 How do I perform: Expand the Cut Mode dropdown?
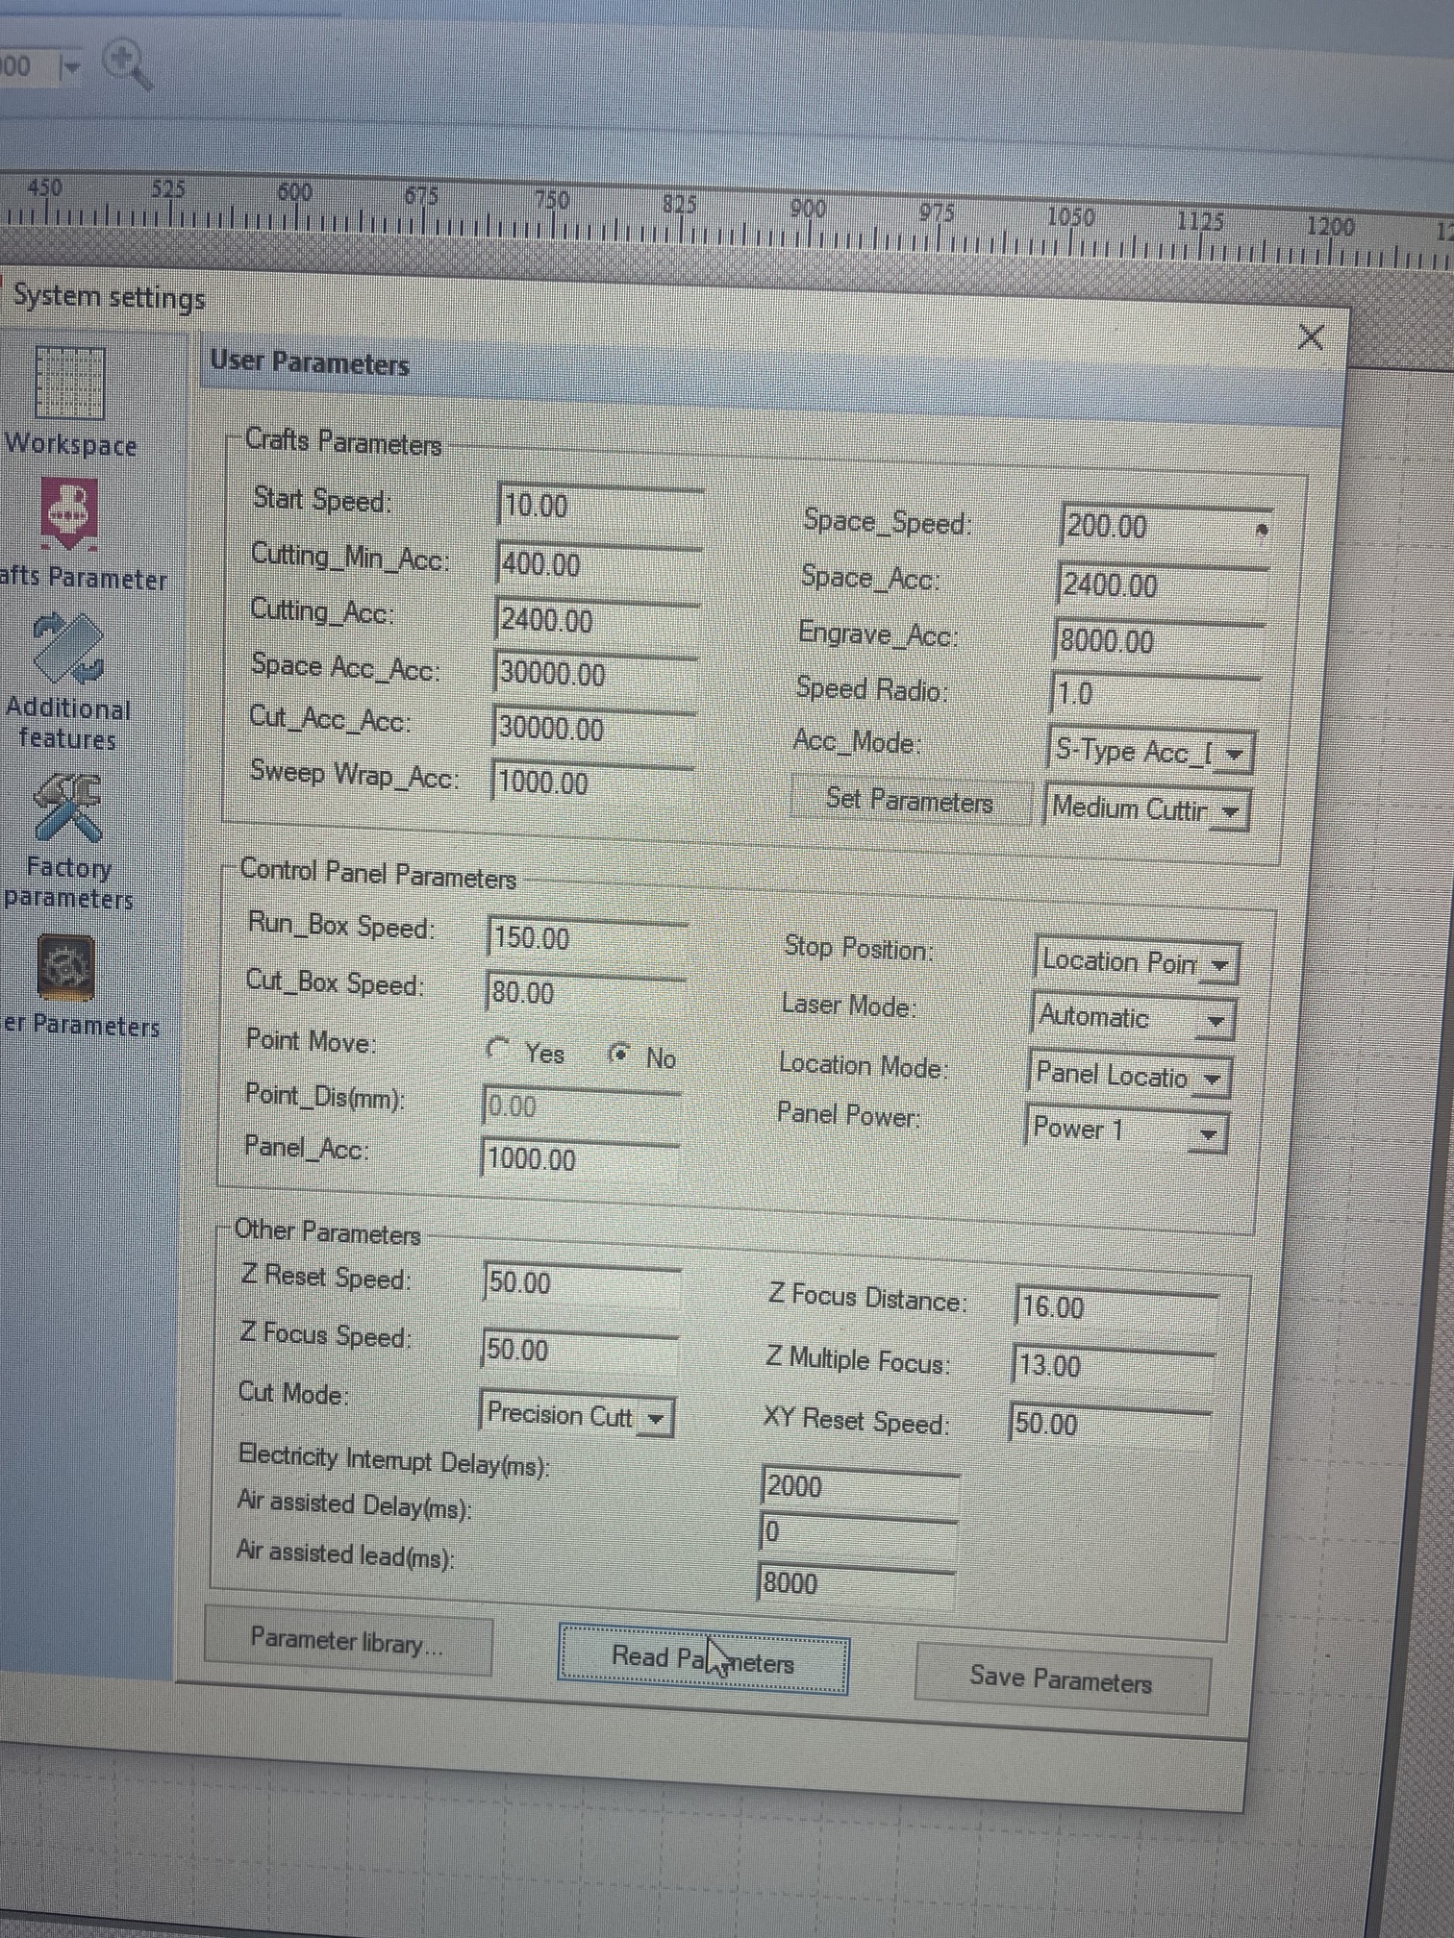tap(656, 1418)
